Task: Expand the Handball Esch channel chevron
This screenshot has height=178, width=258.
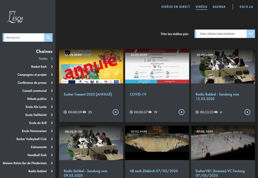Action: 52,155
